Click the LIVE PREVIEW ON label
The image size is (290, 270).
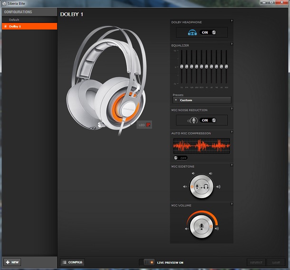(170, 262)
